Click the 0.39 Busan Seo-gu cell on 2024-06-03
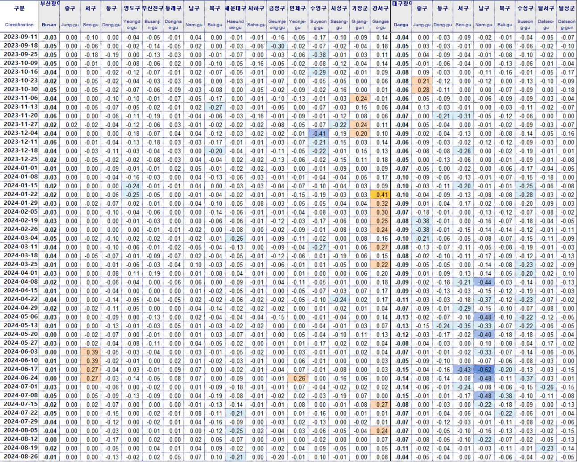This screenshot has height=462, width=577. tap(91, 352)
